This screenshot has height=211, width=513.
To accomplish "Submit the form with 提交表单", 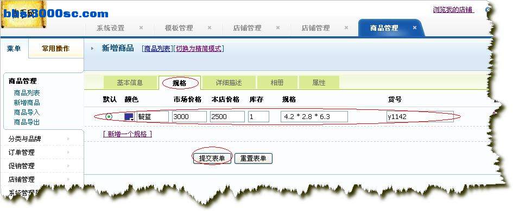I will click(212, 159).
